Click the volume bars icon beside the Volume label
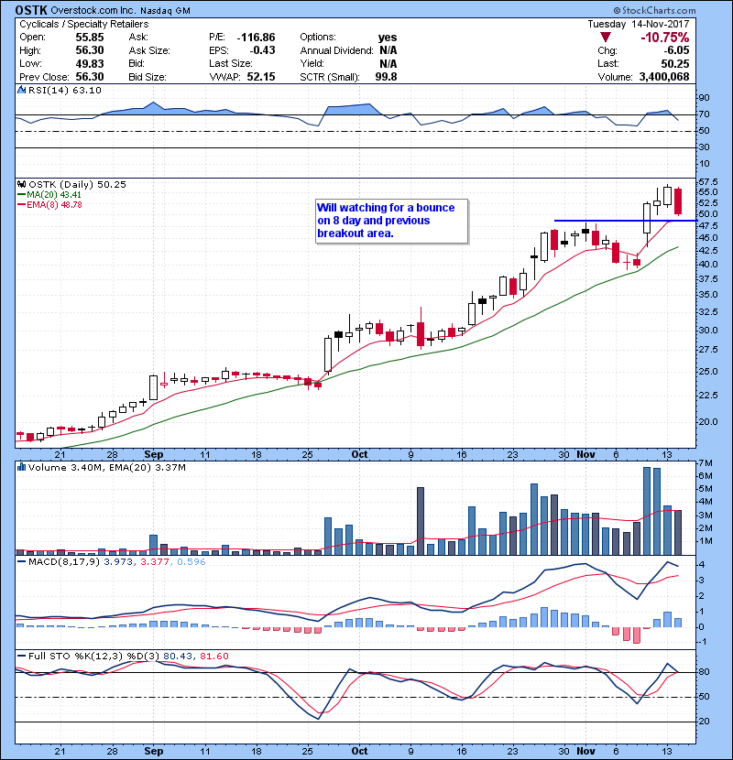 pyautogui.click(x=21, y=468)
